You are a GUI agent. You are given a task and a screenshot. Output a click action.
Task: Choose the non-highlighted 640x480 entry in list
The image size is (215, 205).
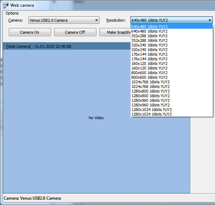click(149, 31)
